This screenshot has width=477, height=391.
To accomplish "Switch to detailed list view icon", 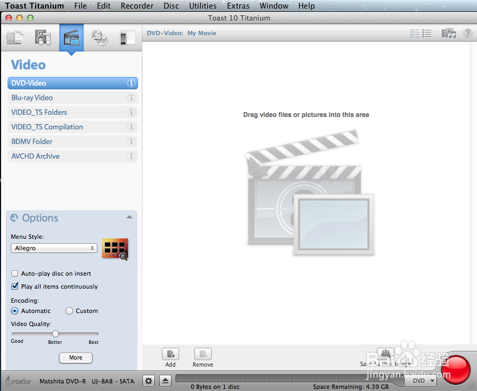I will click(x=415, y=33).
